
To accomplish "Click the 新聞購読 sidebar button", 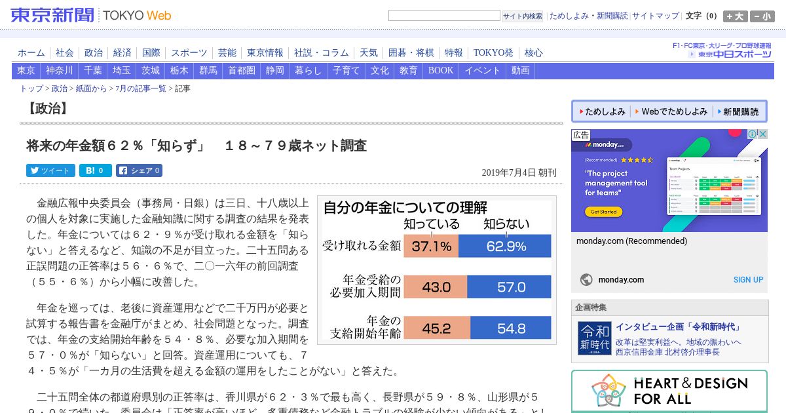I will pyautogui.click(x=738, y=111).
